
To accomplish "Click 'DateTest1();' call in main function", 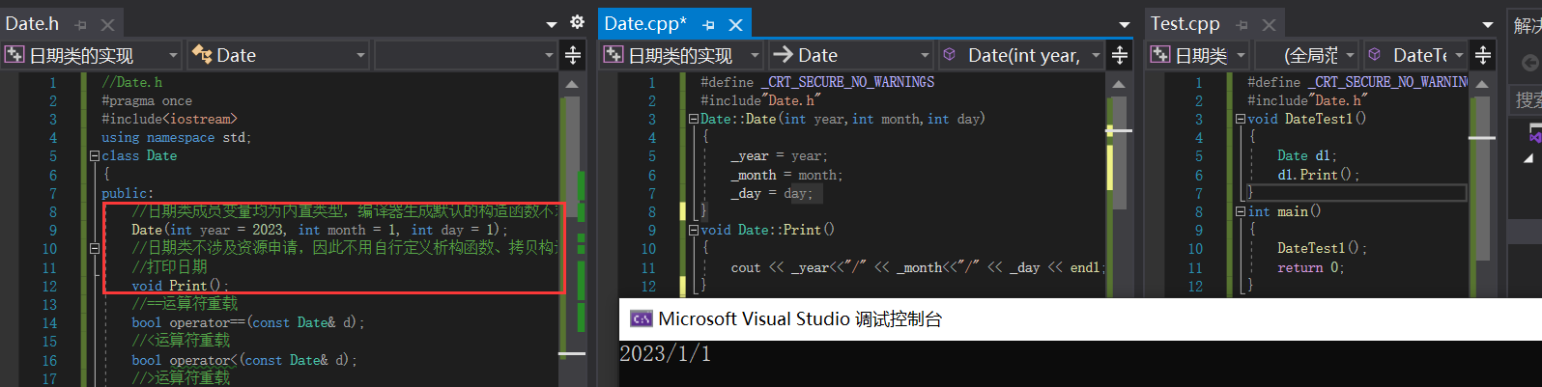I will coord(1322,248).
